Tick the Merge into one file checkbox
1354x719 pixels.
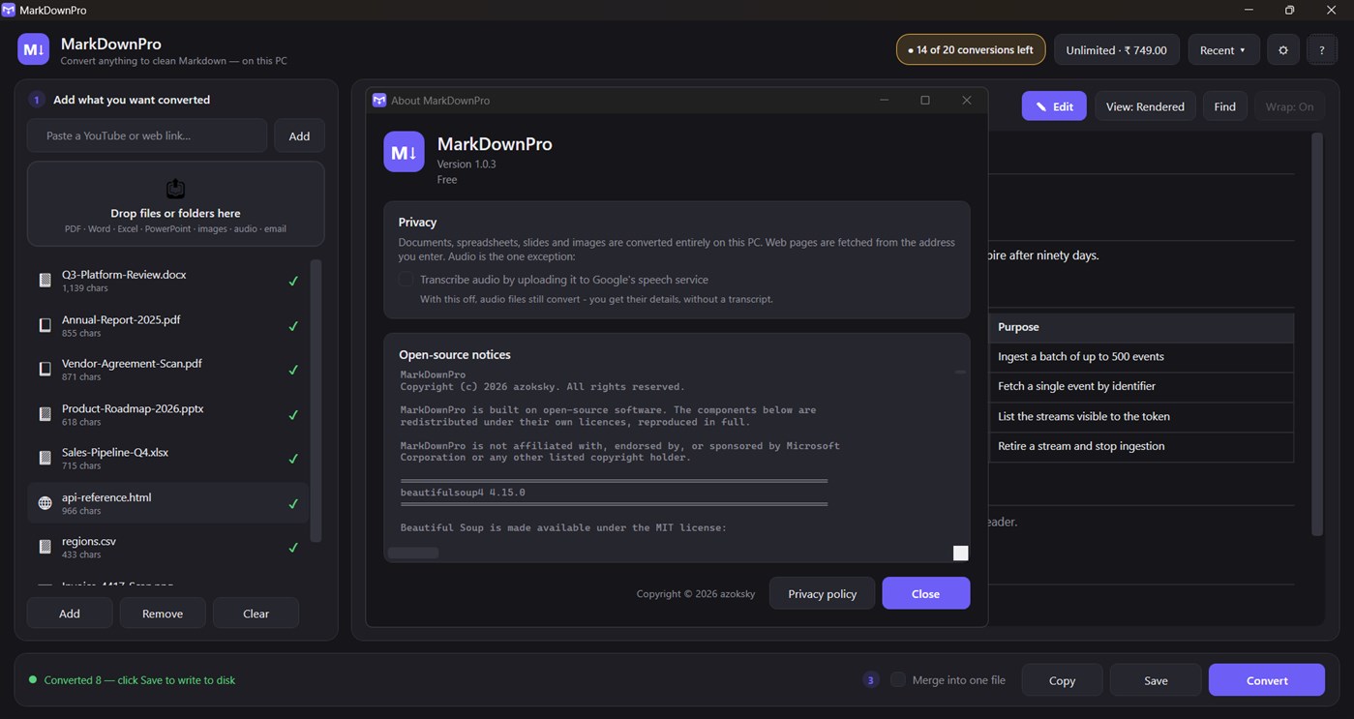(898, 680)
